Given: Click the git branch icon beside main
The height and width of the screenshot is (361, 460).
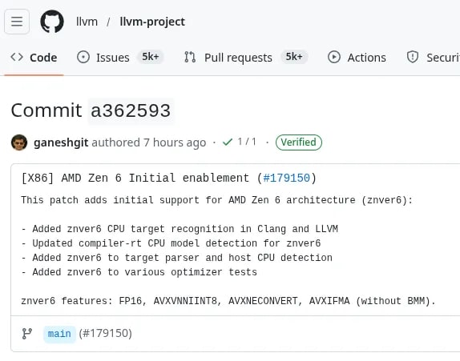Looking at the screenshot, I should pyautogui.click(x=27, y=334).
